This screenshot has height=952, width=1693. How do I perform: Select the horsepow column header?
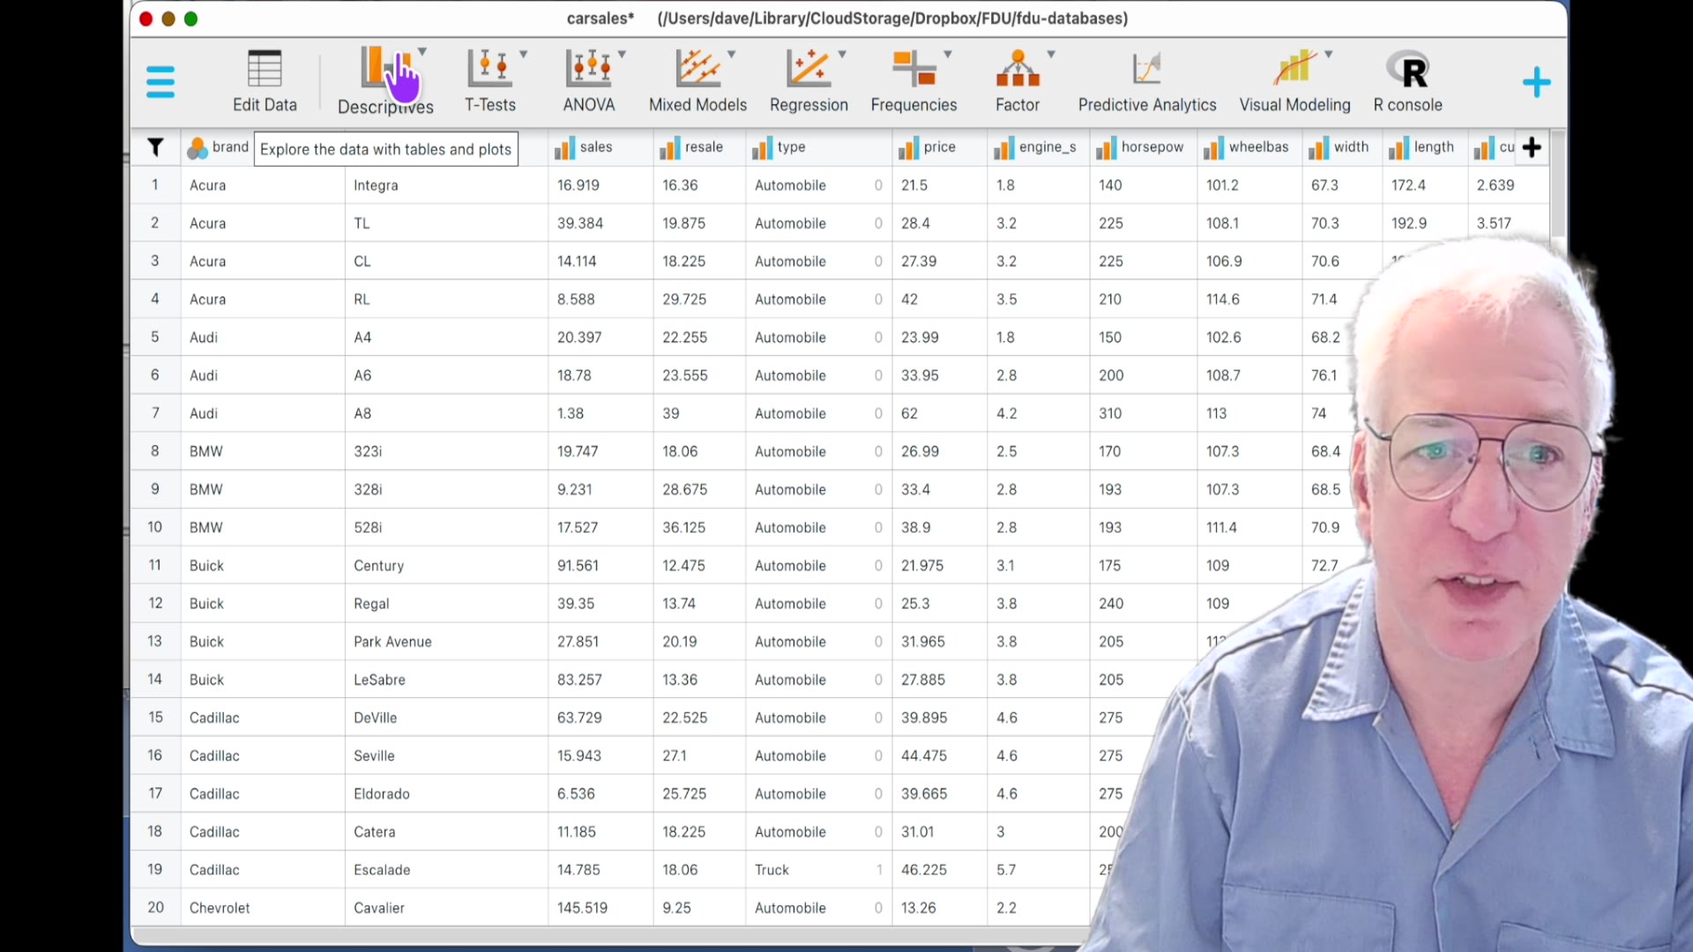coord(1151,147)
